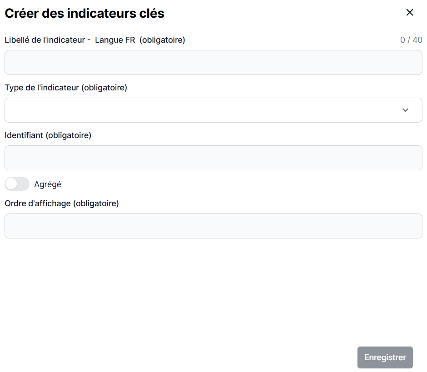Focus the Ordre d'affichage input field
427x372 pixels.
213,226
